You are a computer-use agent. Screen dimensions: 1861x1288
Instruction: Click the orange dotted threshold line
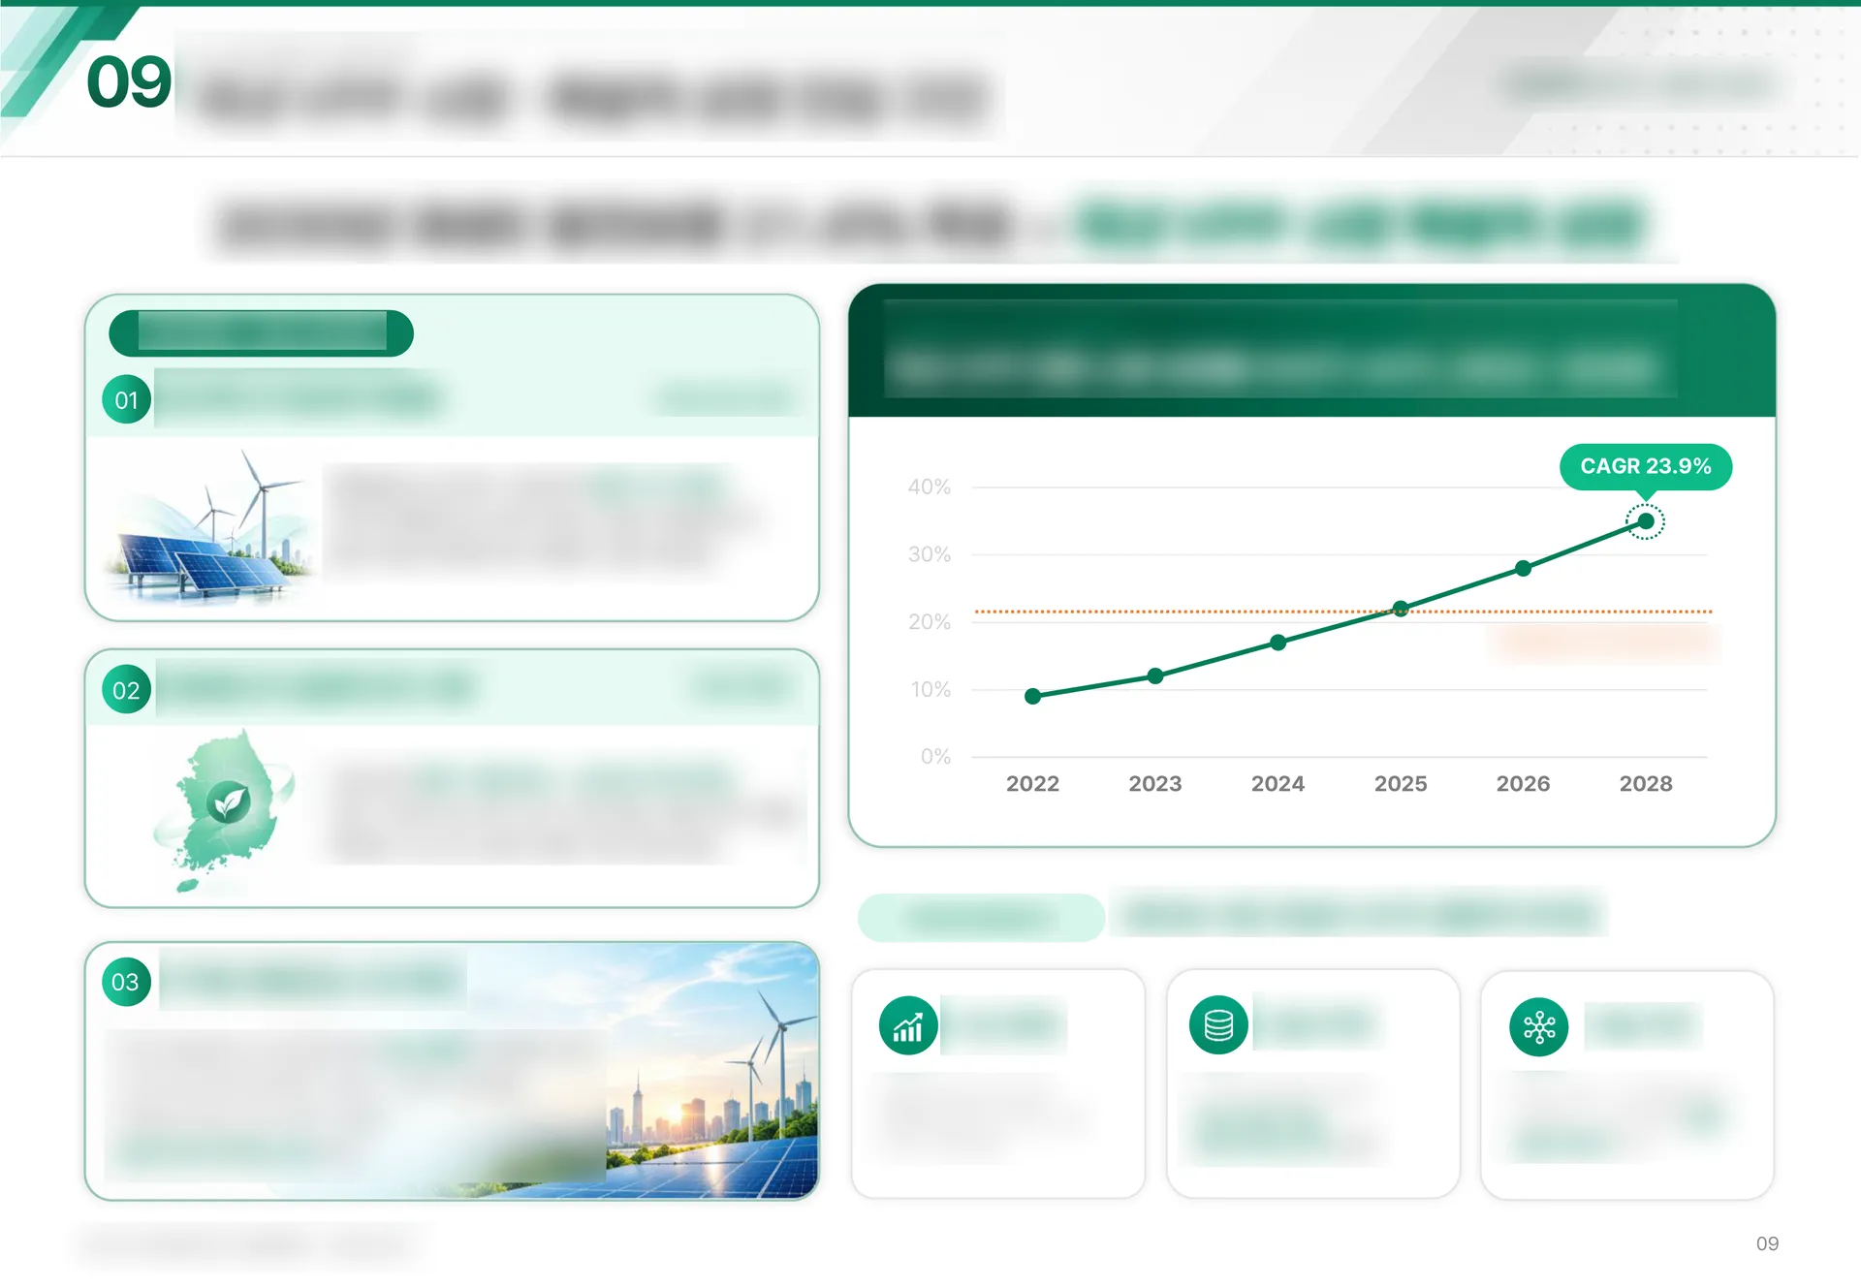click(x=1342, y=612)
